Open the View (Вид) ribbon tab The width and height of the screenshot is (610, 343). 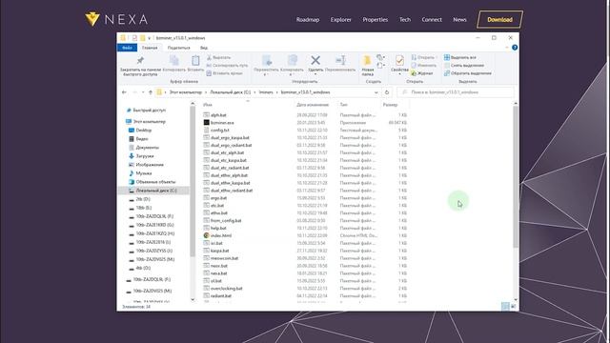[x=204, y=48]
